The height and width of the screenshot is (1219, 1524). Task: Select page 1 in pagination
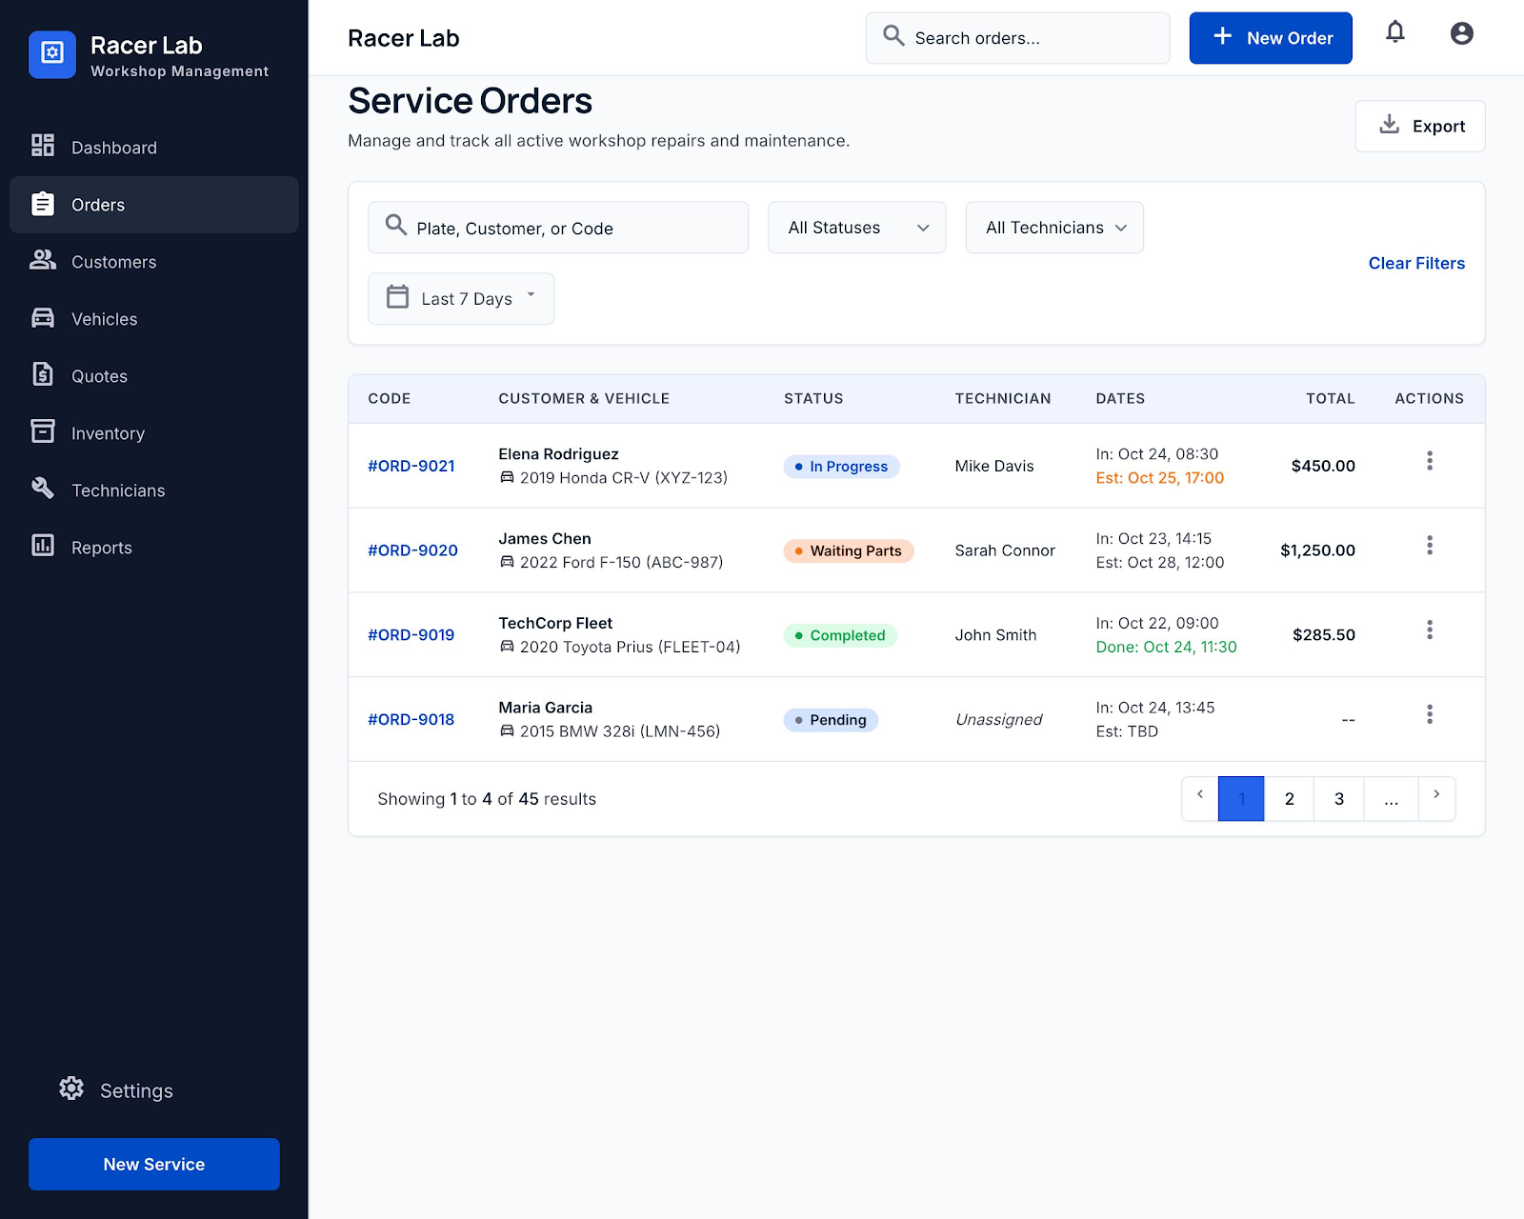1241,798
